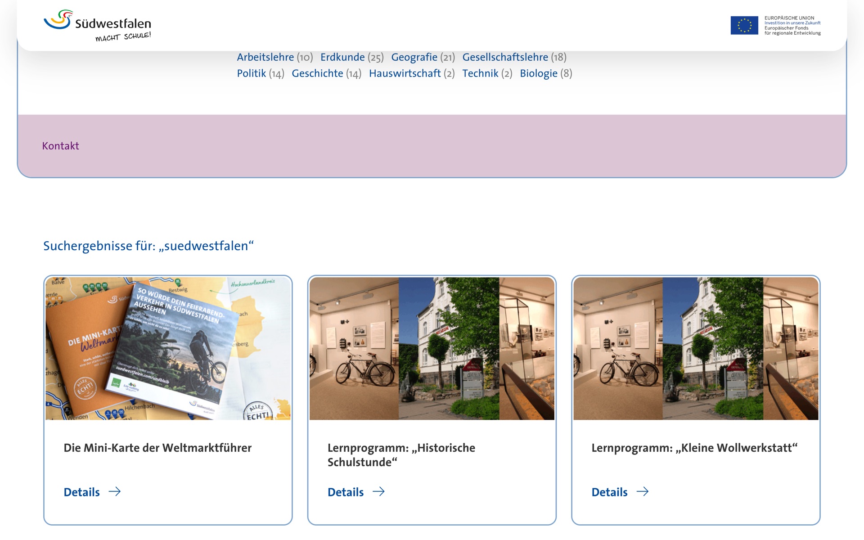The height and width of the screenshot is (540, 864).
Task: Open Details of Mini-Karte der Weltmarktführer
Action: point(81,492)
